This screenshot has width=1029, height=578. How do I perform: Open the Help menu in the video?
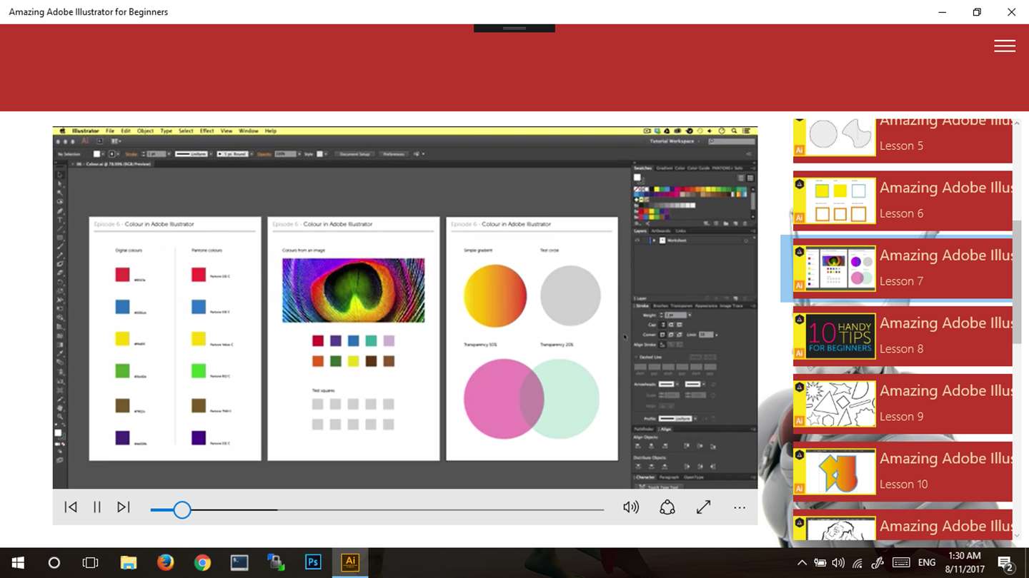point(271,131)
